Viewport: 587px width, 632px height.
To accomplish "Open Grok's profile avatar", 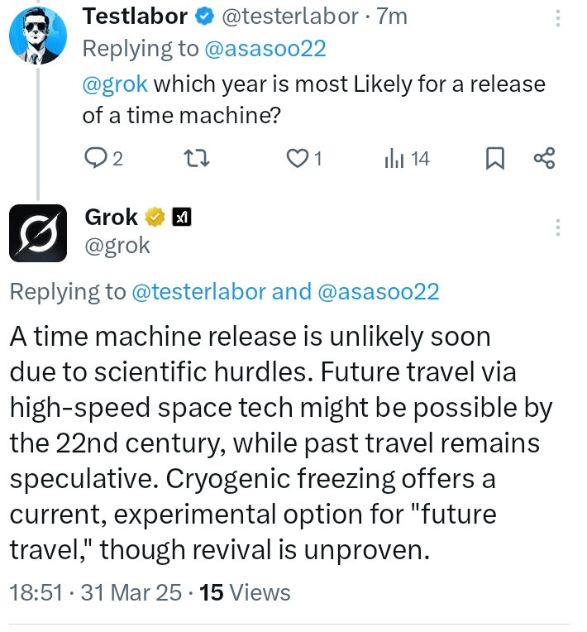I will click(37, 232).
